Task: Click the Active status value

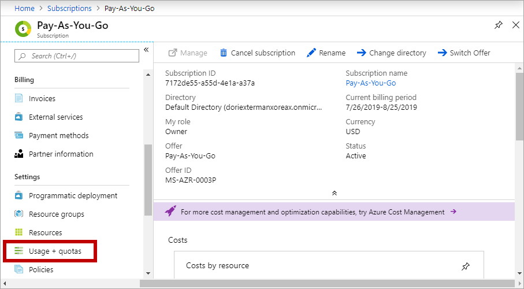Action: [356, 156]
